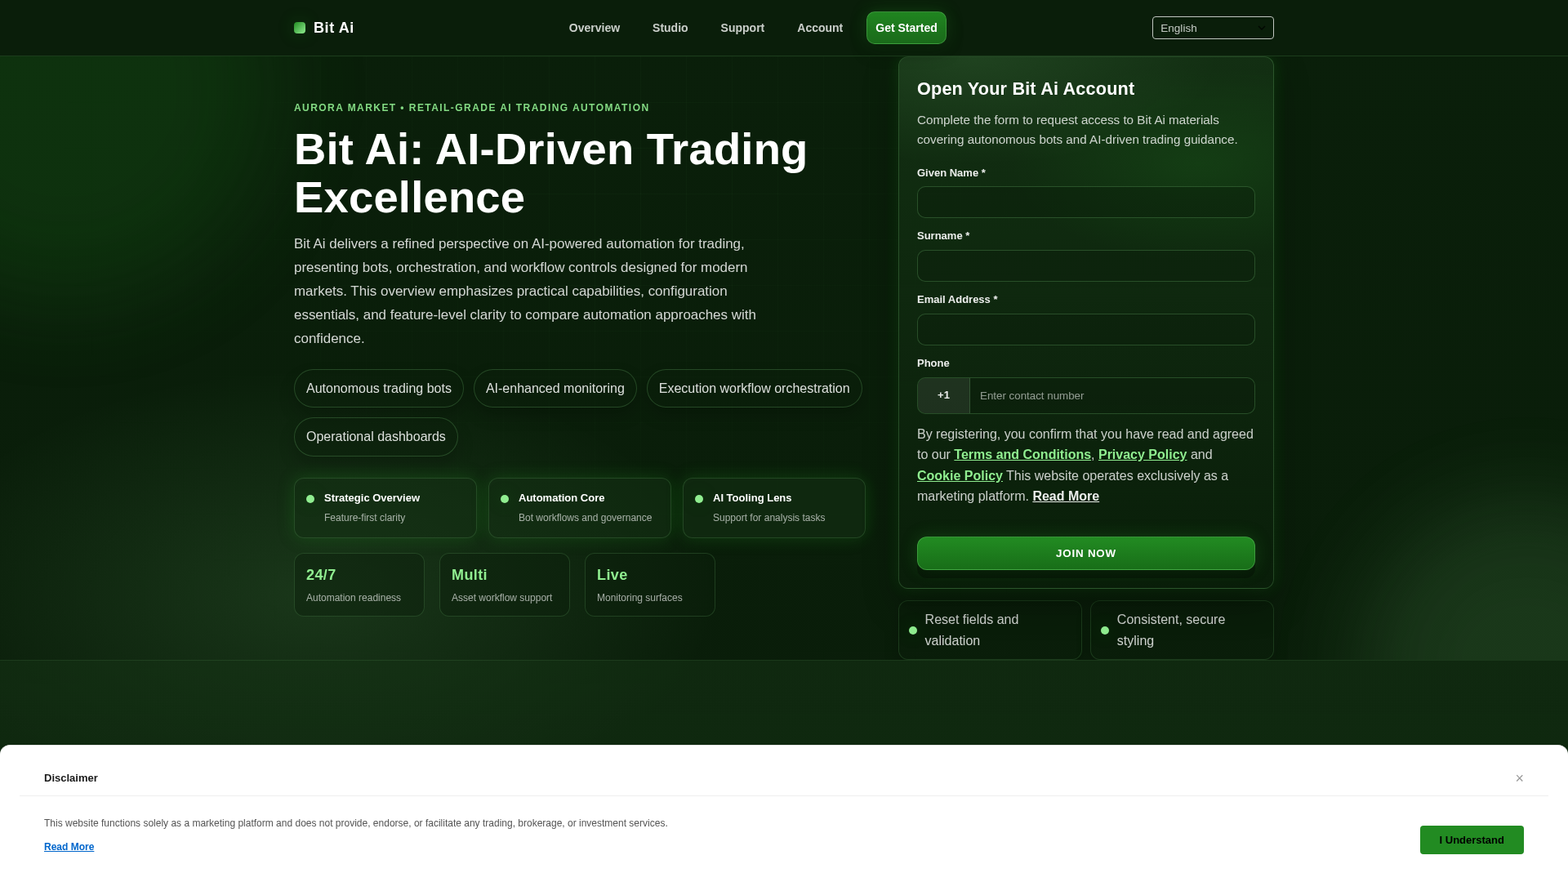The height and width of the screenshot is (882, 1568).
Task: Close the disclaimer banner with X
Action: tap(1519, 778)
